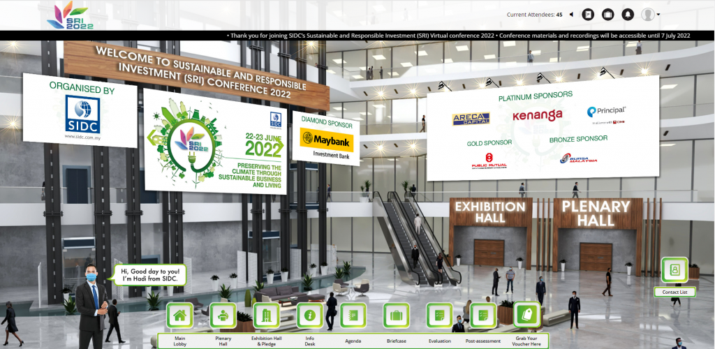Image resolution: width=715 pixels, height=349 pixels.
Task: Mute the lobby sound speaker icon
Action: [x=571, y=15]
